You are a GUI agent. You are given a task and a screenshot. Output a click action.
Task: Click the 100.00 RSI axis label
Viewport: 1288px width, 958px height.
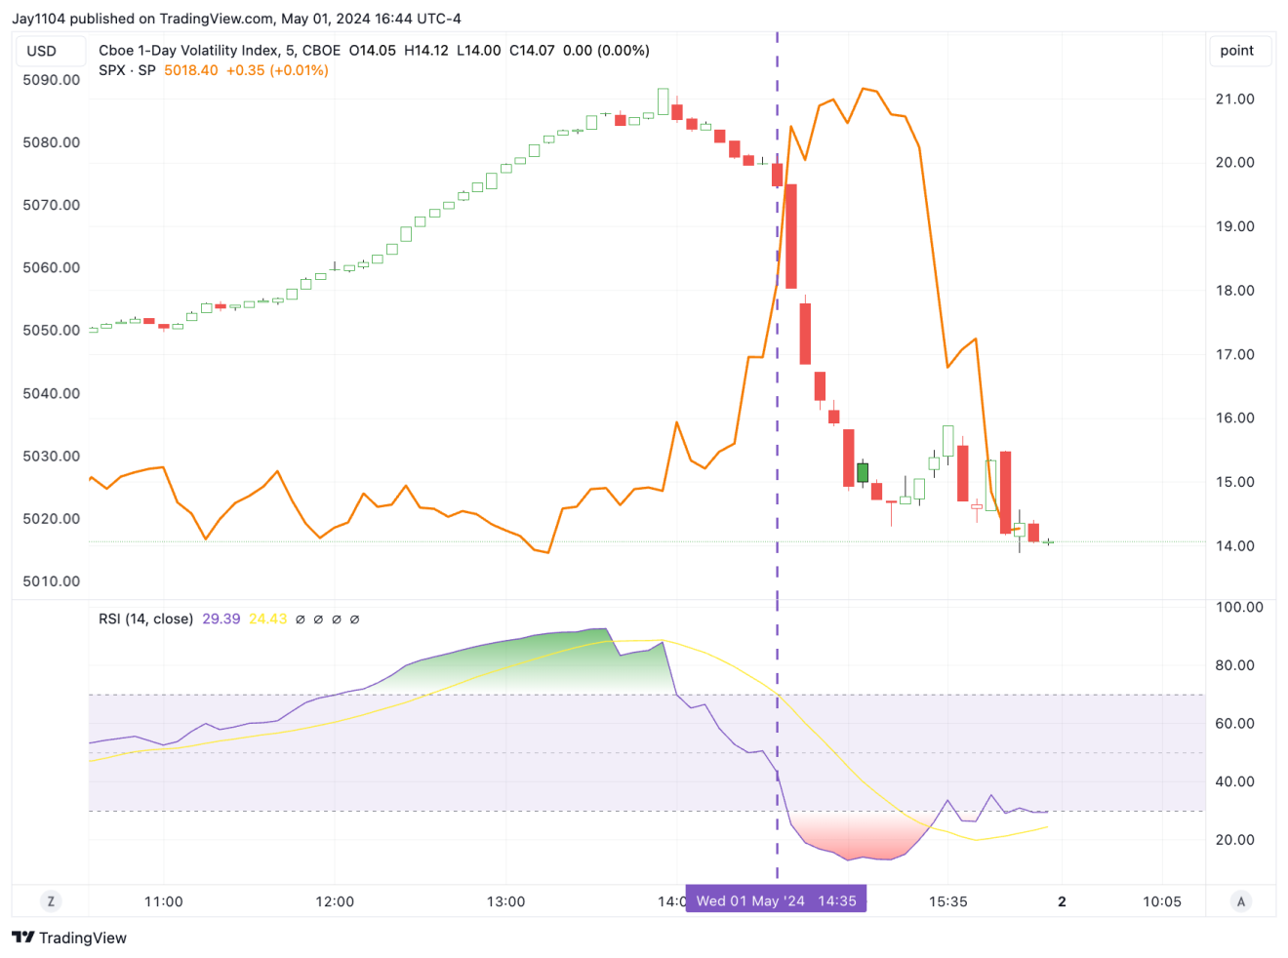1239,607
